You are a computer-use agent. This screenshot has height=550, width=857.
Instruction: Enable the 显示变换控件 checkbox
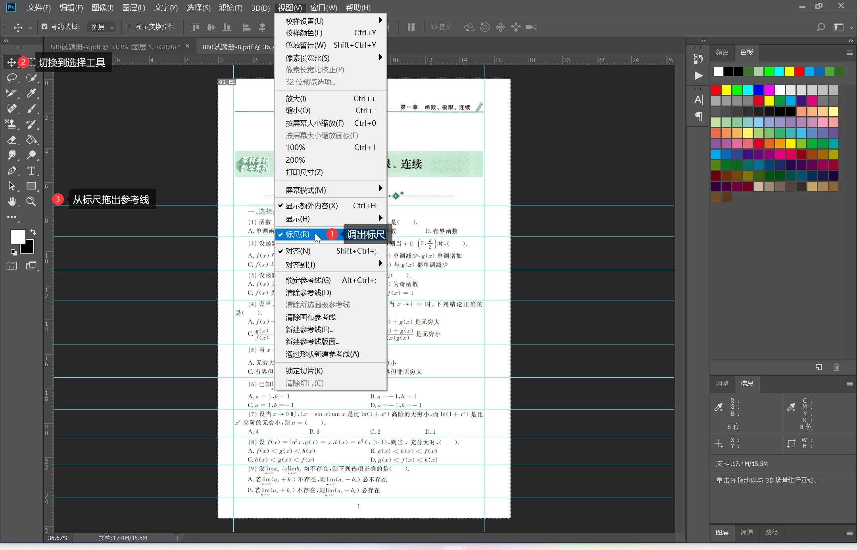[x=129, y=27]
